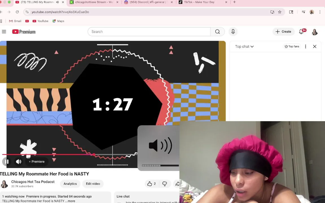Expand the Top chat dropdown
Viewport: 325px width, 203px height.
[244, 47]
